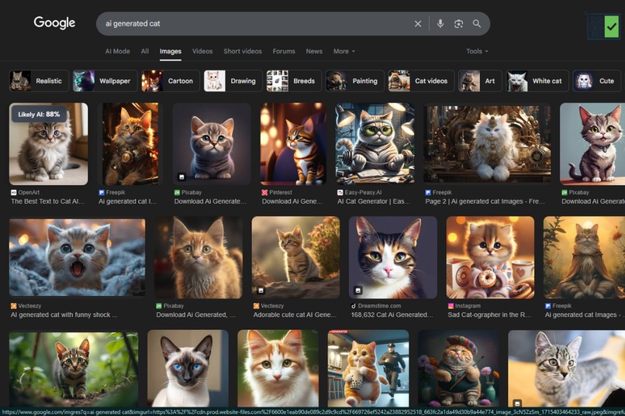Open the Freepik white fluffy cat thumbnail
This screenshot has height=416, width=625.
click(487, 143)
